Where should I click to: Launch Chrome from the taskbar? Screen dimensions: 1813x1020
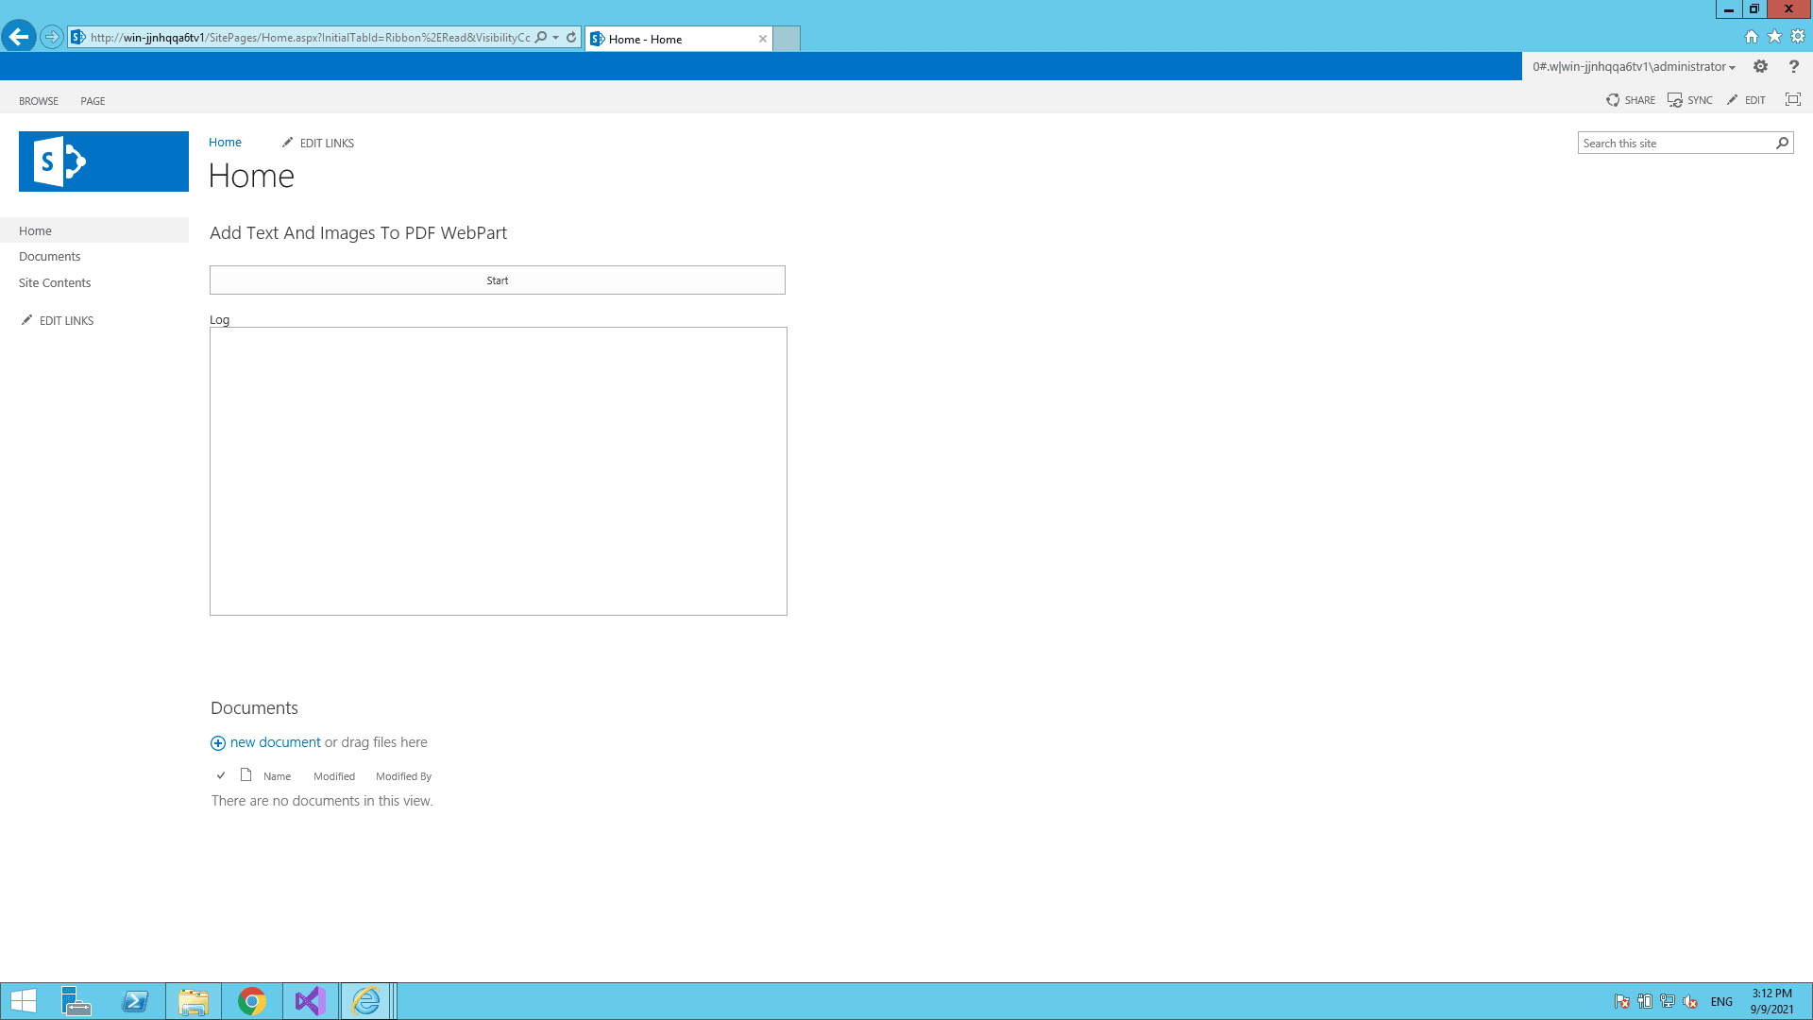point(251,1001)
